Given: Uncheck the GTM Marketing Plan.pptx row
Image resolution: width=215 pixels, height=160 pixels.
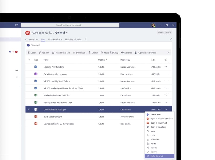Looking at the screenshot, I should tap(29, 109).
